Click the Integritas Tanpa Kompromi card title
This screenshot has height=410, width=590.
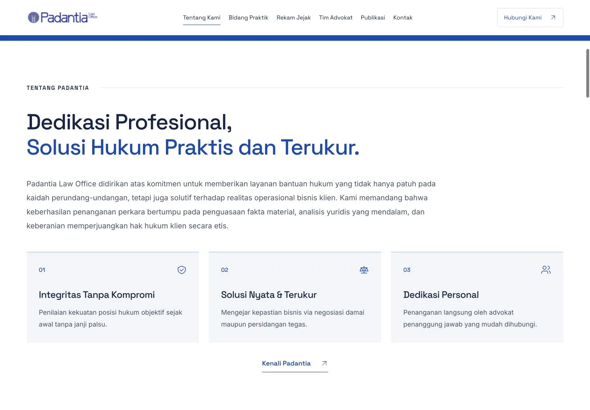click(97, 295)
